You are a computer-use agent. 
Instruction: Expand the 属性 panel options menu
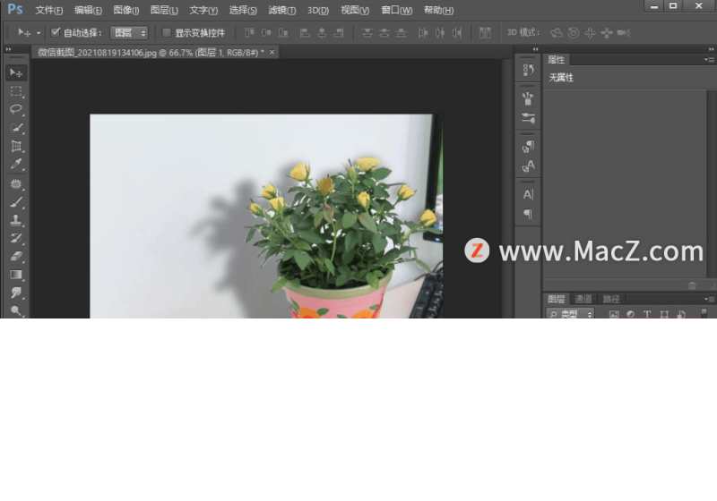[x=709, y=60]
